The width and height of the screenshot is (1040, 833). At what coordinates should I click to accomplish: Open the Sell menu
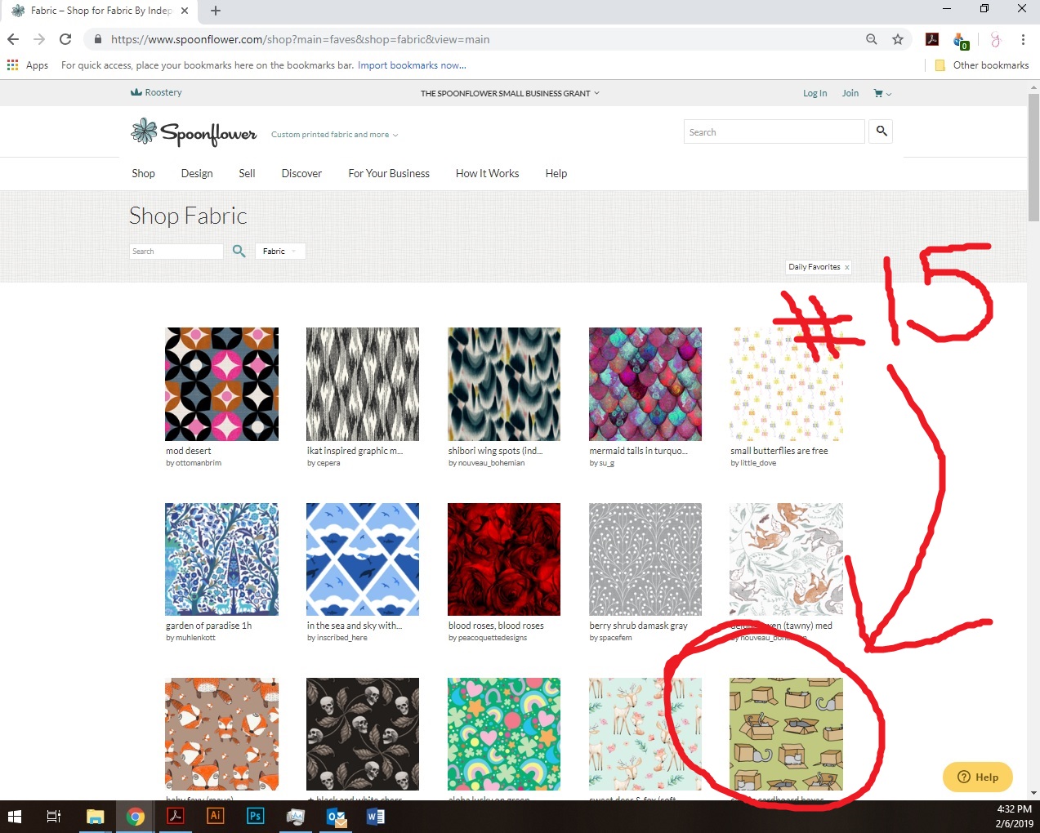[247, 173]
